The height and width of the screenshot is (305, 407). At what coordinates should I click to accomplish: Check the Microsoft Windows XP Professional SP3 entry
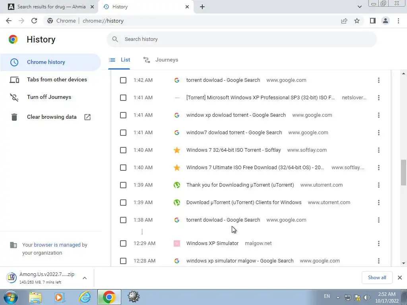click(x=123, y=98)
